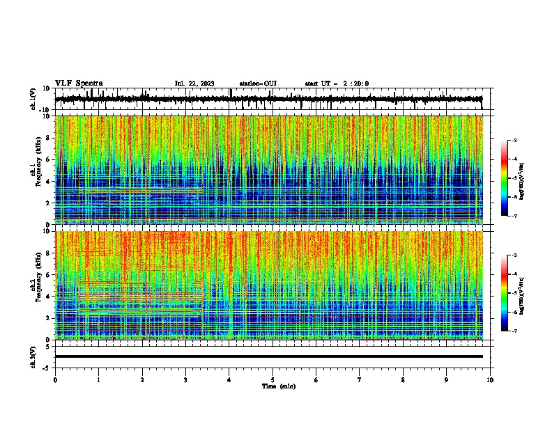Click the ch.2 spectrogram color scale bar
The image size is (552, 426).
click(x=505, y=293)
